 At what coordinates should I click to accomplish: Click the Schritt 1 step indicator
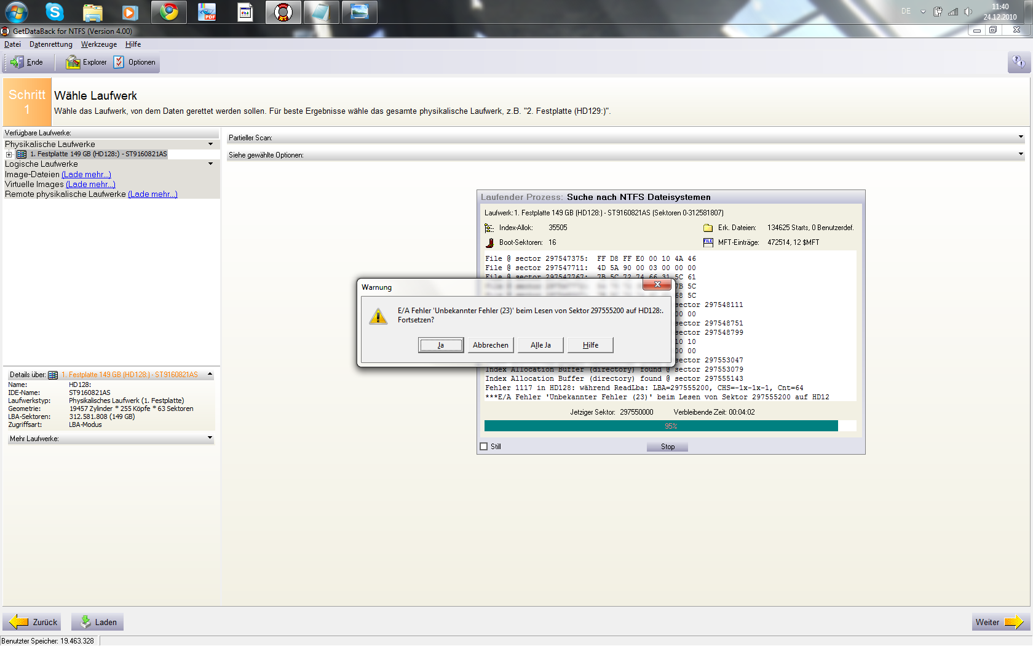click(x=27, y=102)
